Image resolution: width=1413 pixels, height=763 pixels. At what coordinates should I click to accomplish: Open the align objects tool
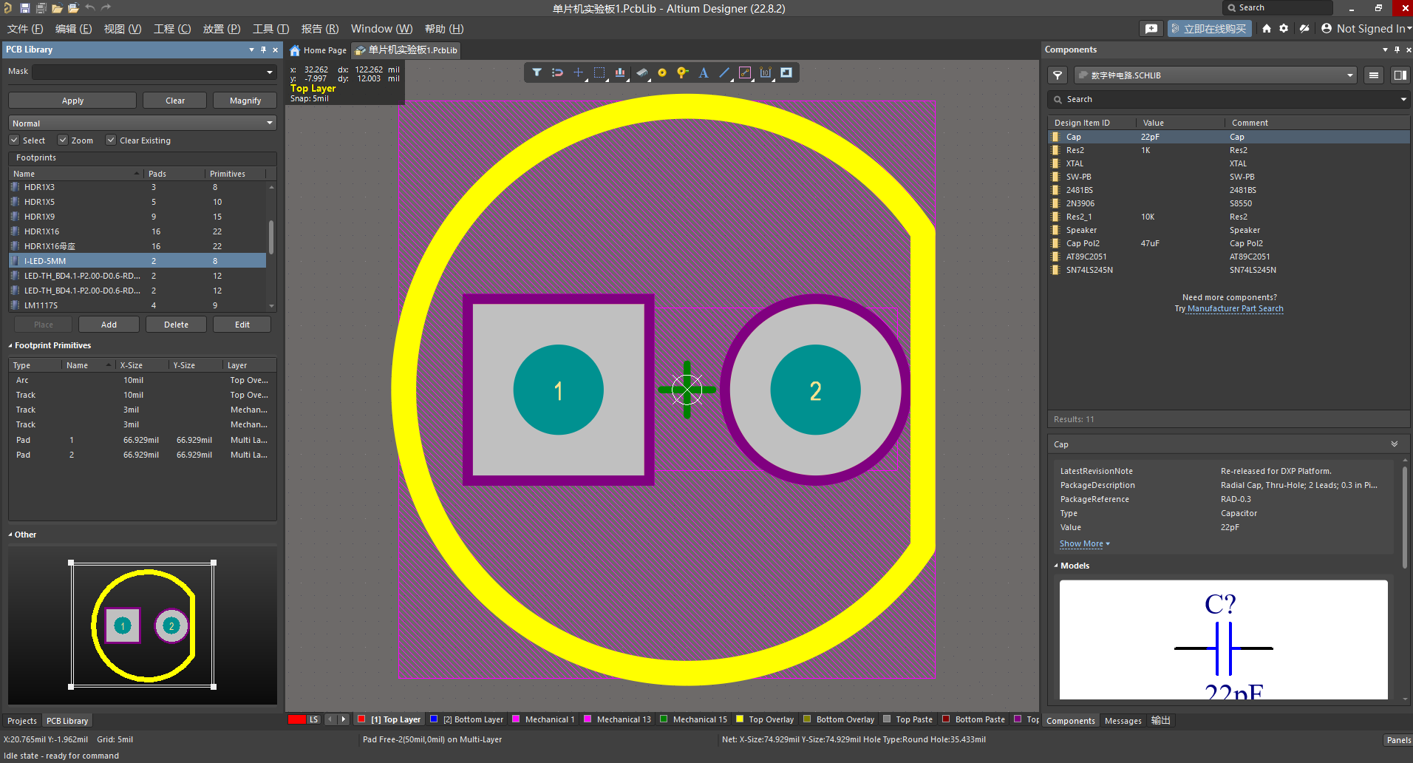point(620,72)
